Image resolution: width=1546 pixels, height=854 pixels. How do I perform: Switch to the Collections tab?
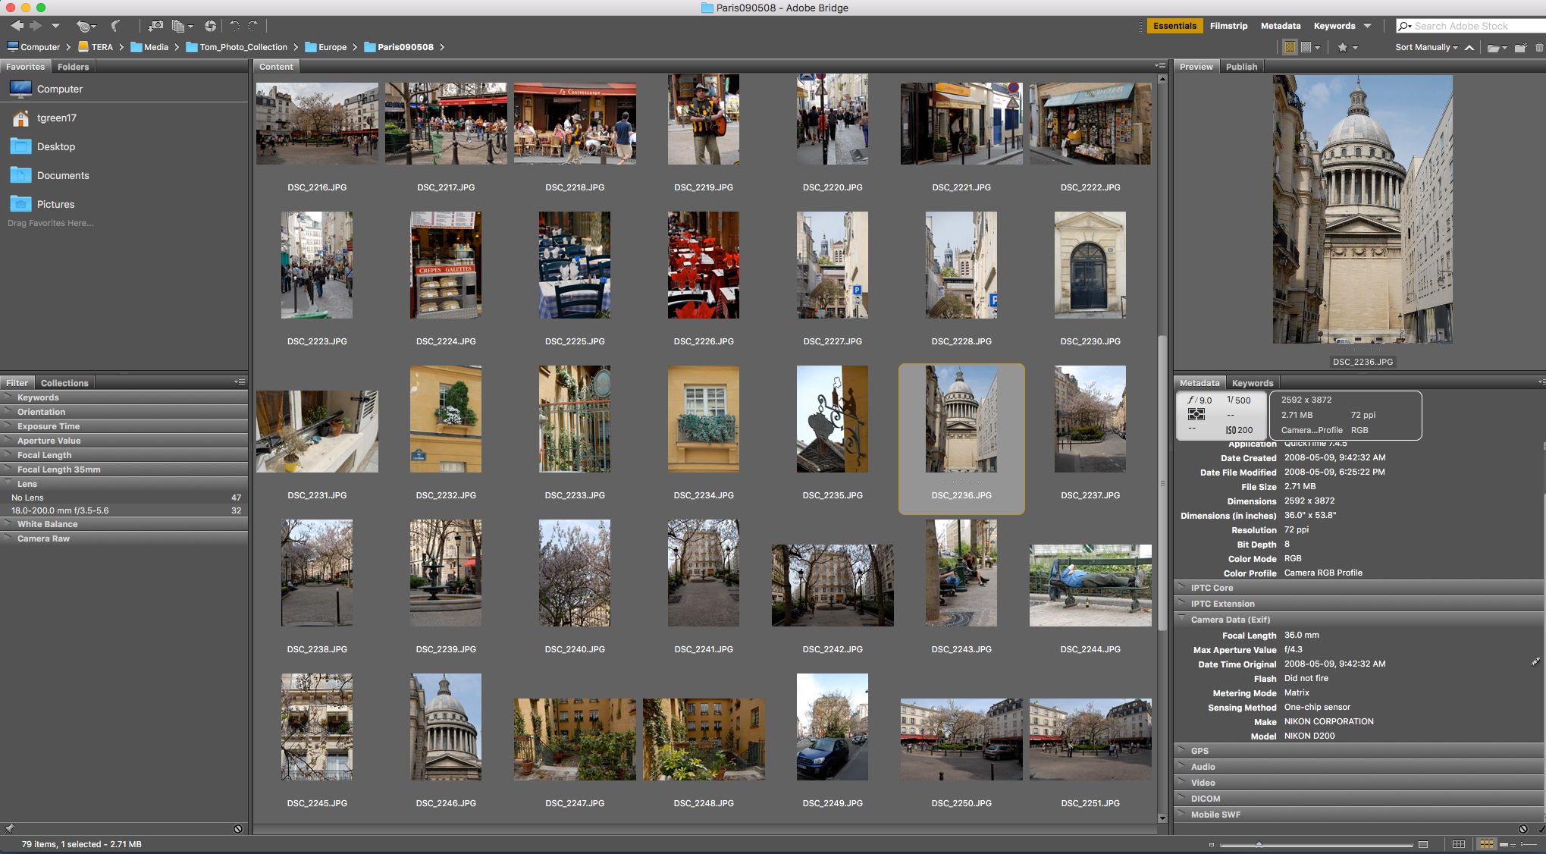(x=63, y=381)
